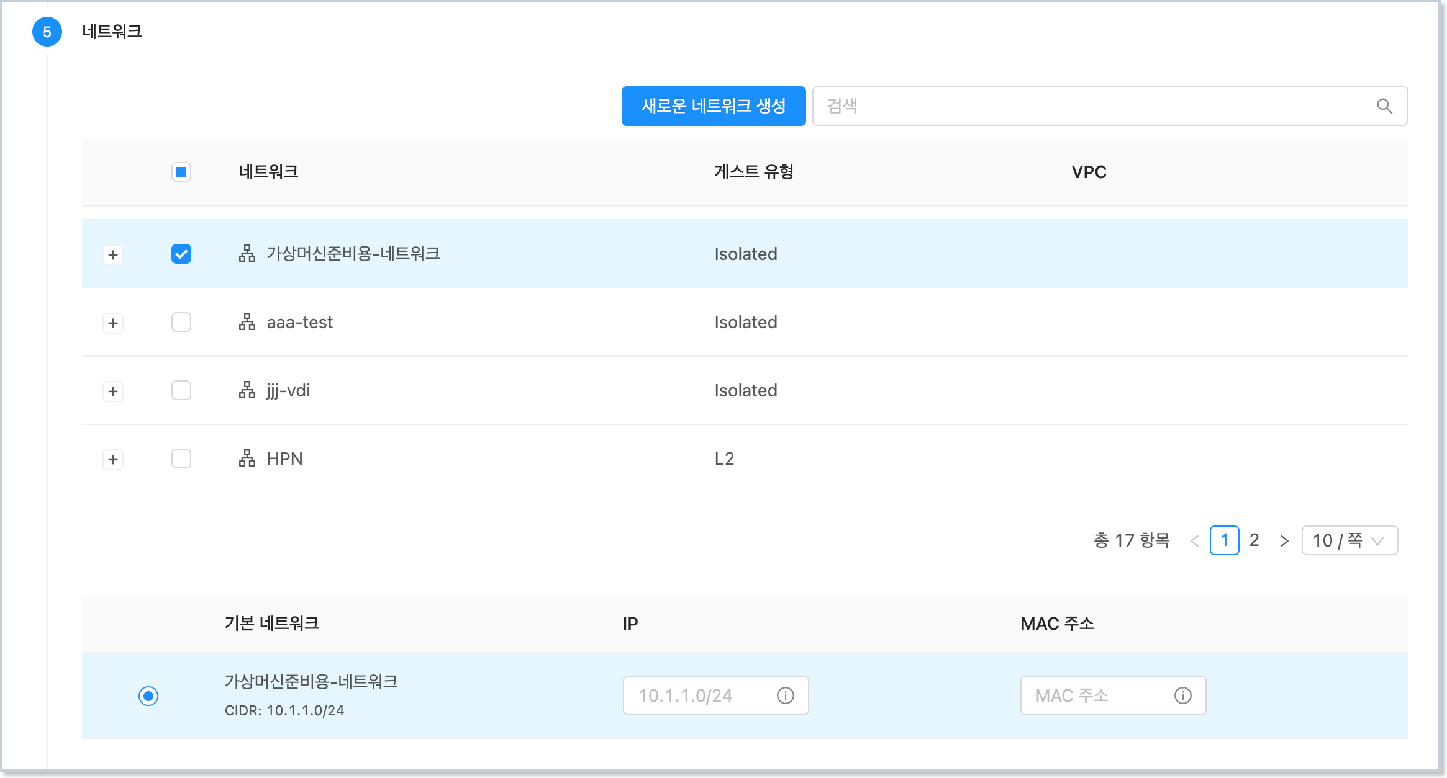Uncheck 가상머신준비용-네트워크 checkbox
Screen dimensions: 1447x778
click(181, 254)
